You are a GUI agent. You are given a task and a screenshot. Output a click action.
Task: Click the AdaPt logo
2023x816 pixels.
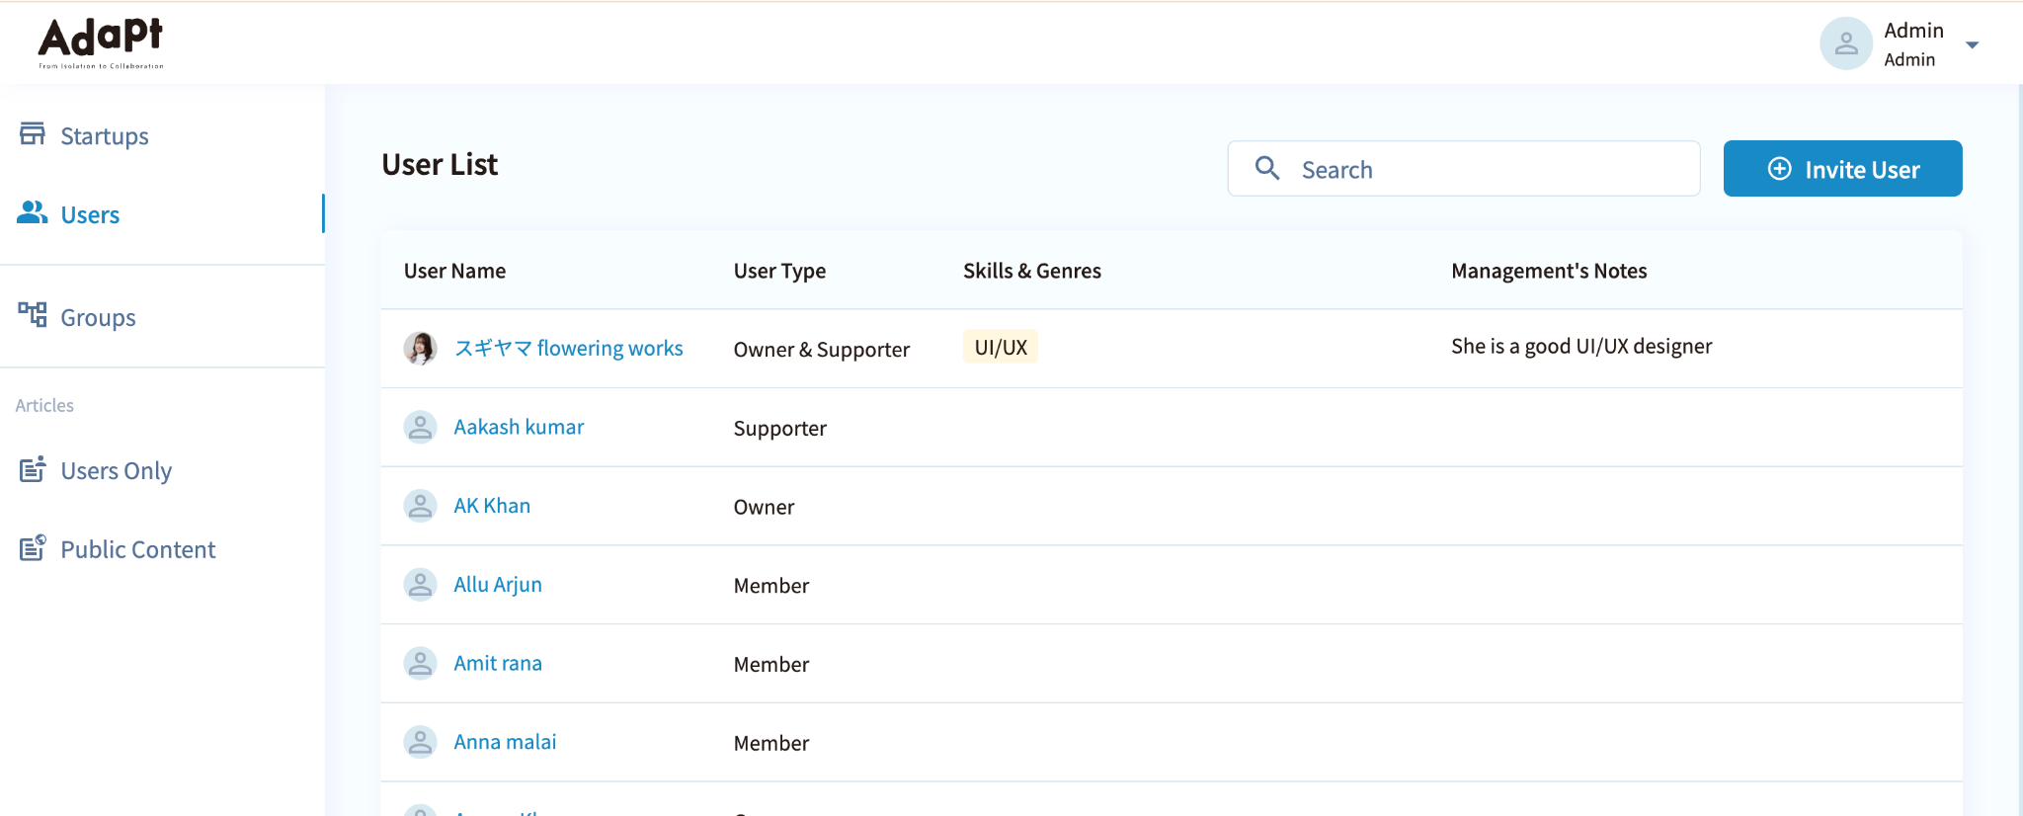101,42
